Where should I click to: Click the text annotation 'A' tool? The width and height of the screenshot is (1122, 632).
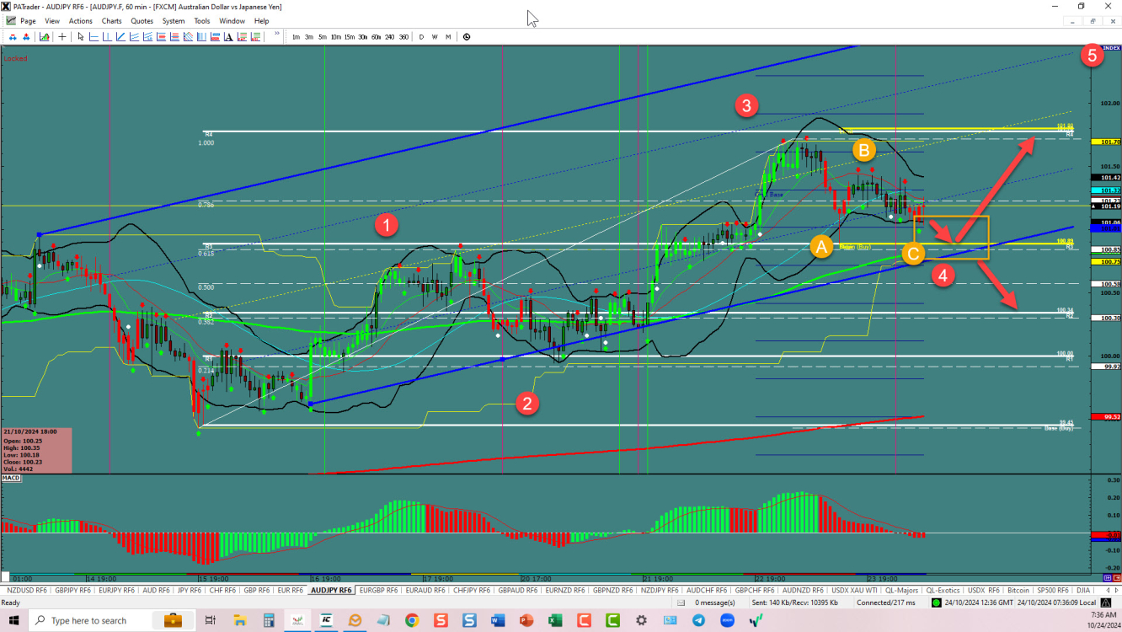pyautogui.click(x=228, y=37)
